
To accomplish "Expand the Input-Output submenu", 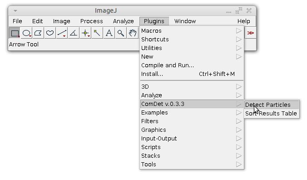I will [x=192, y=138].
